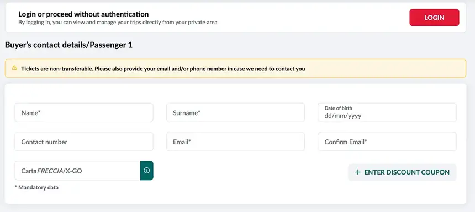Image resolution: width=475 pixels, height=212 pixels.
Task: Click the Mandatory data note
Action: tap(36, 188)
